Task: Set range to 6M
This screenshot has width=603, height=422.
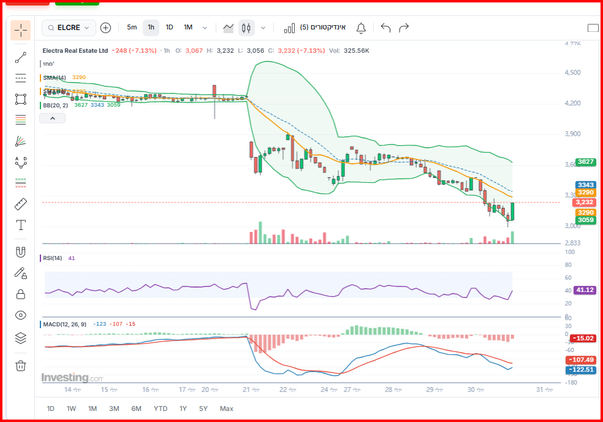Action: coord(136,409)
